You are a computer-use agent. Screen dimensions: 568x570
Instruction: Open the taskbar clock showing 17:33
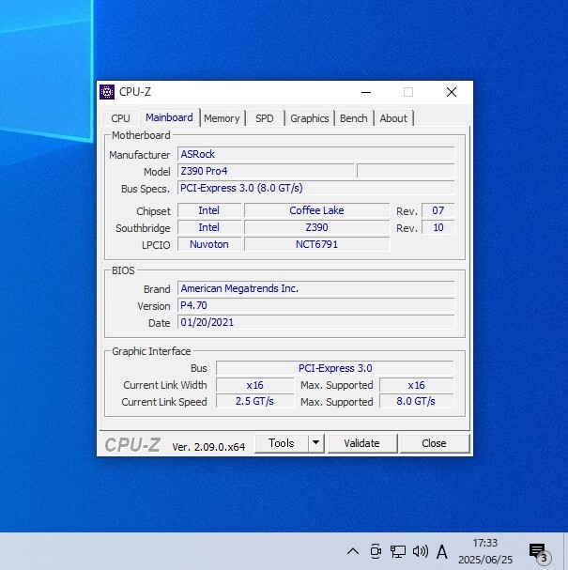pyautogui.click(x=485, y=551)
